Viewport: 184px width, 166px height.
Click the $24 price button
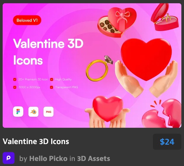pos(167,142)
